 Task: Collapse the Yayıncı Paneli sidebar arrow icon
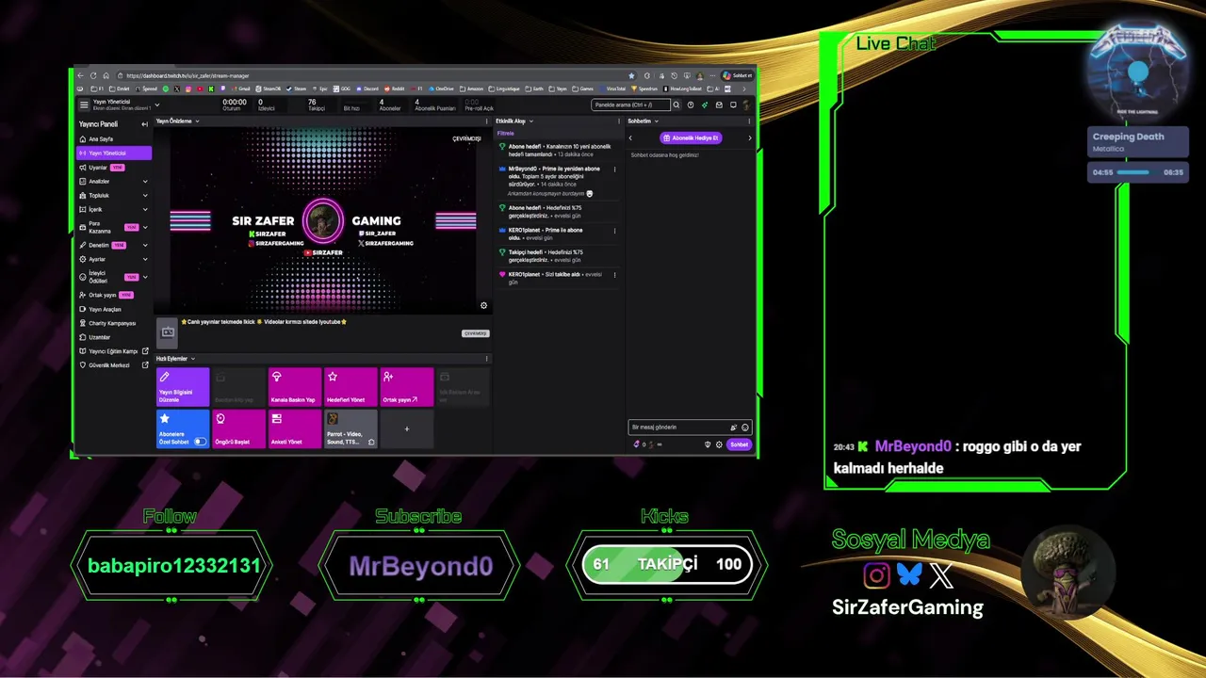point(144,124)
